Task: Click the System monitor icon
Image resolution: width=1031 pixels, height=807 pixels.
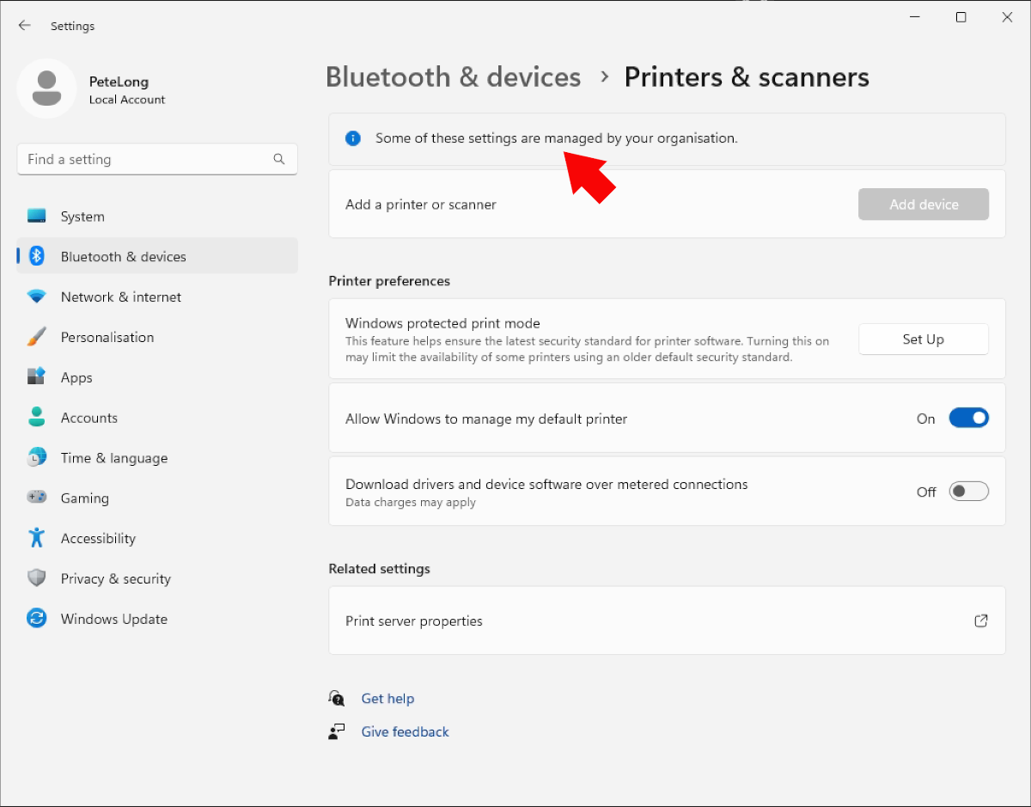Action: click(x=36, y=217)
